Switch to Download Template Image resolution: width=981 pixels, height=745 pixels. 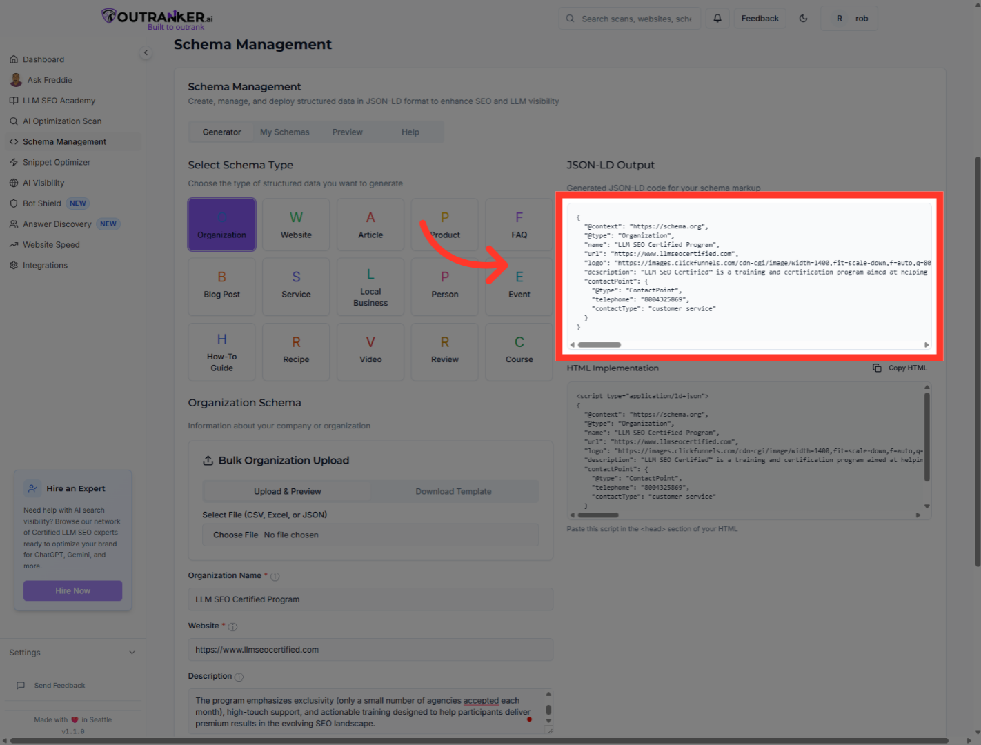[453, 491]
